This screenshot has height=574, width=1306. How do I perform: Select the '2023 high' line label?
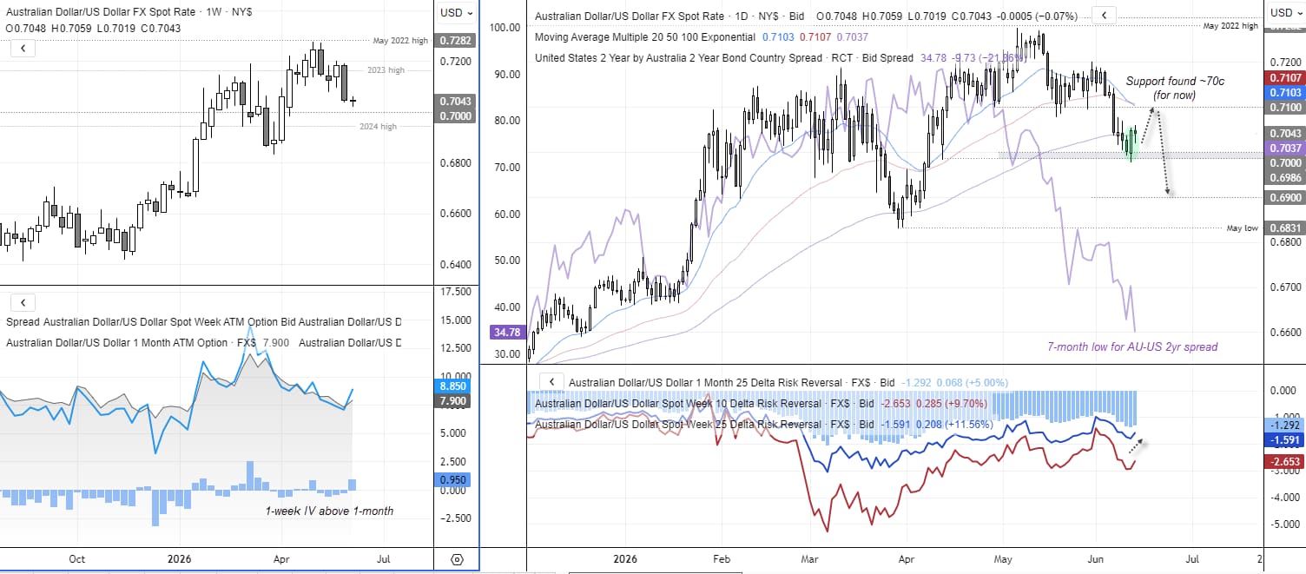pyautogui.click(x=386, y=70)
